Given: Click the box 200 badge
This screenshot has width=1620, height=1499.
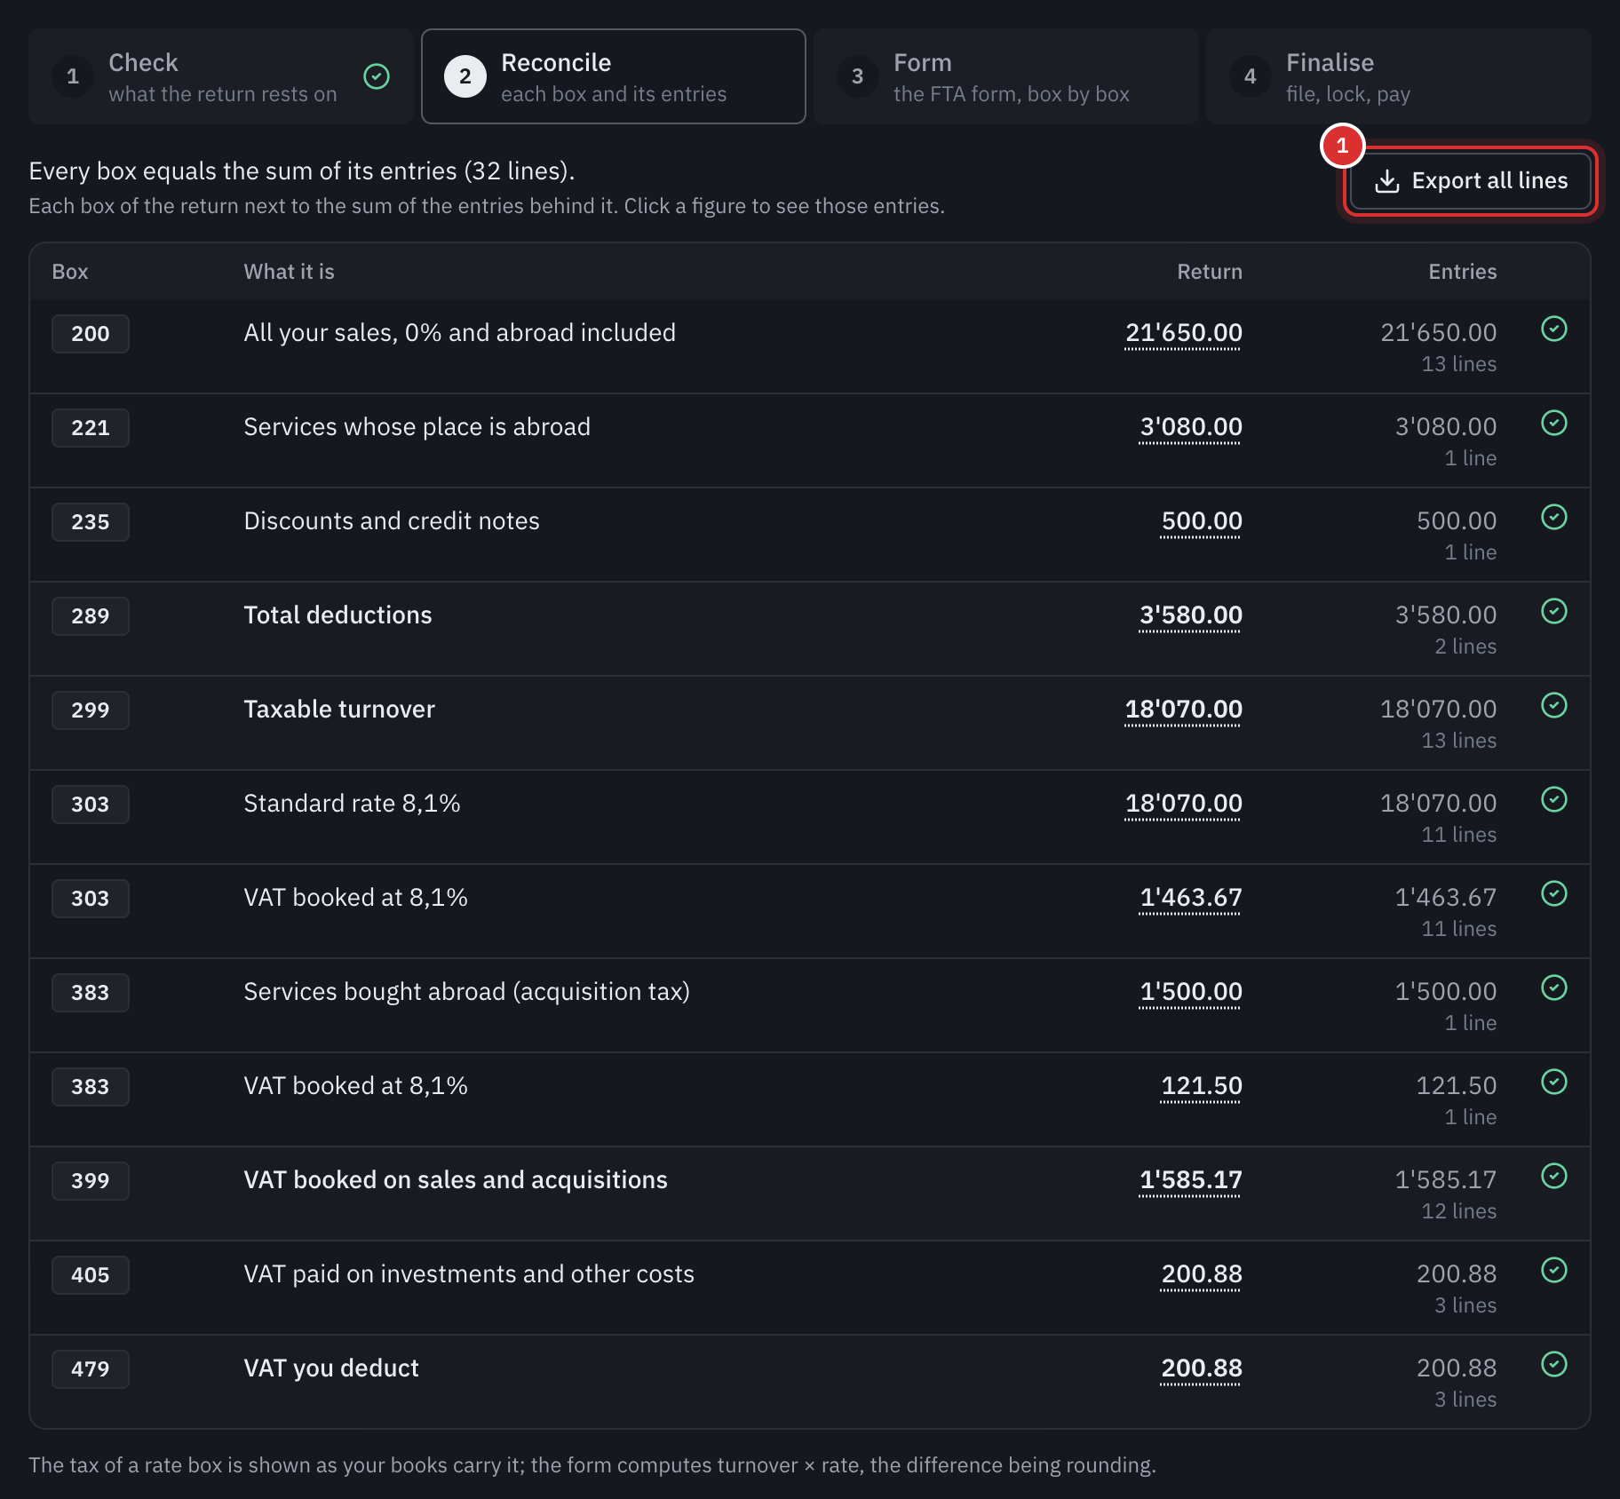Looking at the screenshot, I should click(x=91, y=334).
